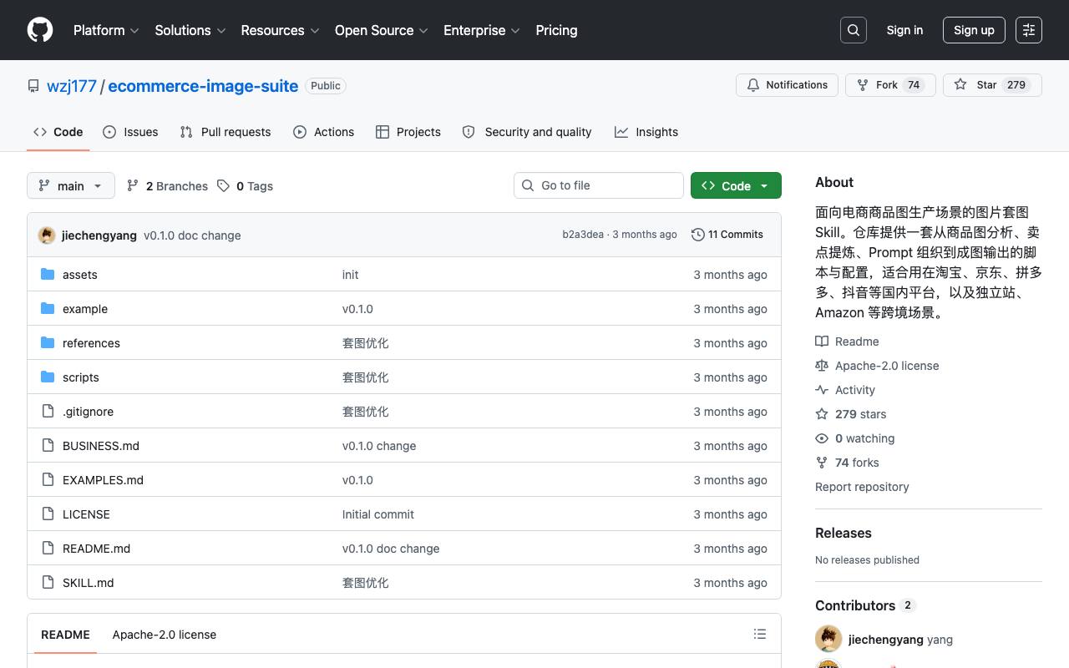Select the Apache-2.0 license tab above README

click(165, 635)
